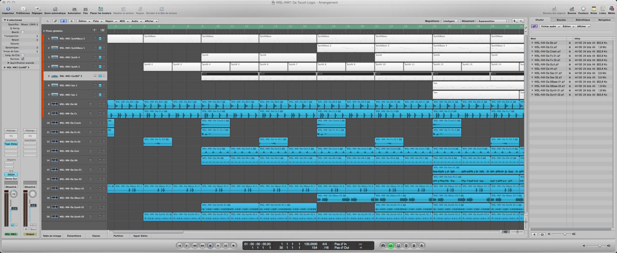Uncheck the Partition checkbox
617x253 pixels.
[22, 59]
